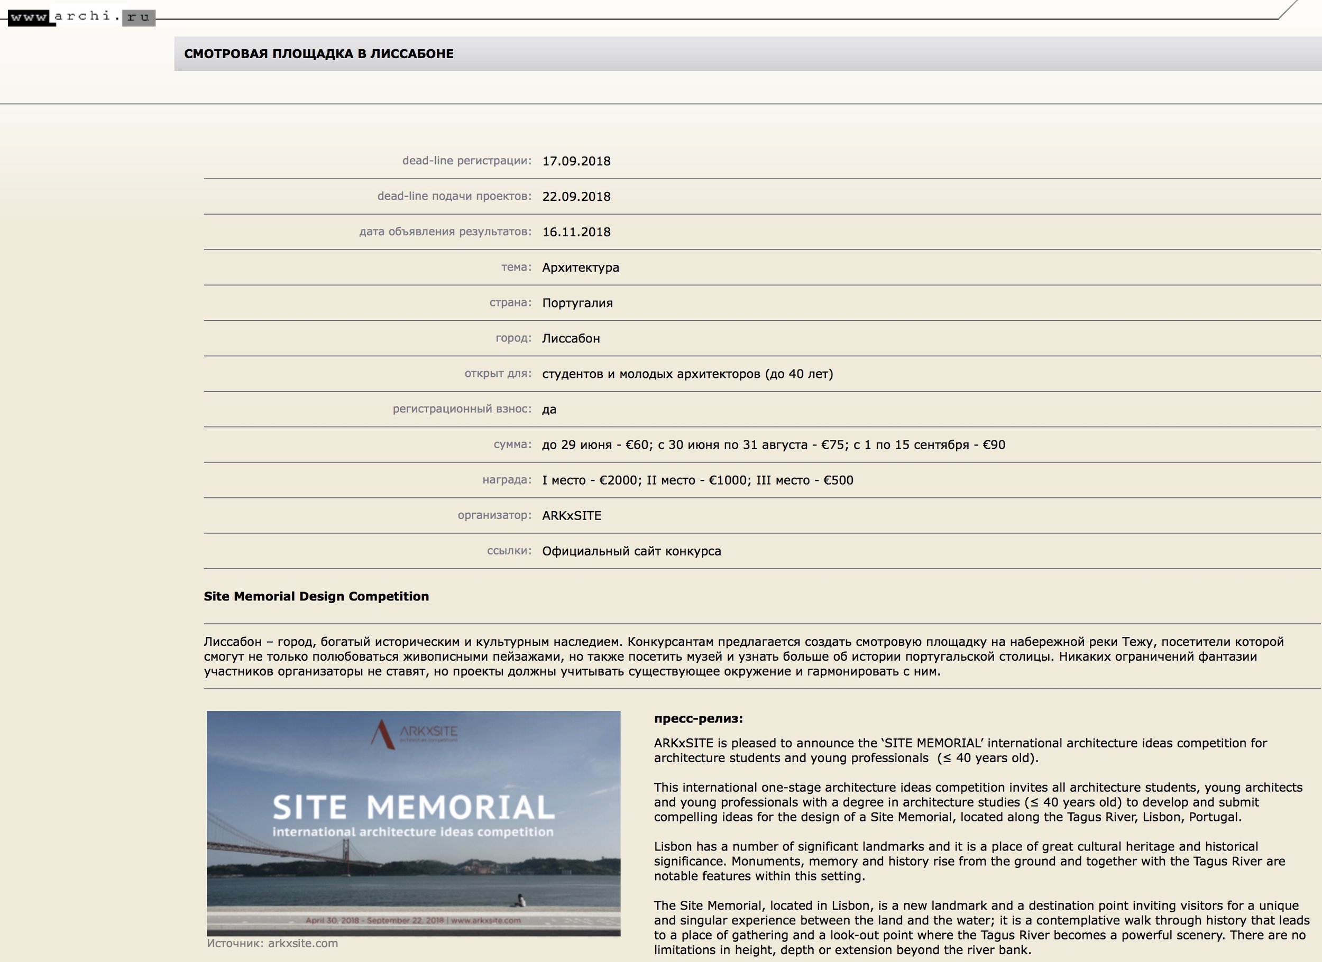Screen dimensions: 1322x962
Task: Click the 'Источник: arkxsite.com' caption
Action: coord(272,943)
